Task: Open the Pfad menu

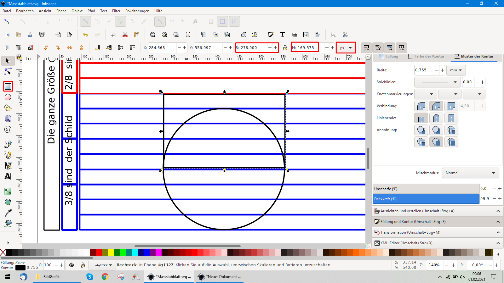Action: [91, 11]
